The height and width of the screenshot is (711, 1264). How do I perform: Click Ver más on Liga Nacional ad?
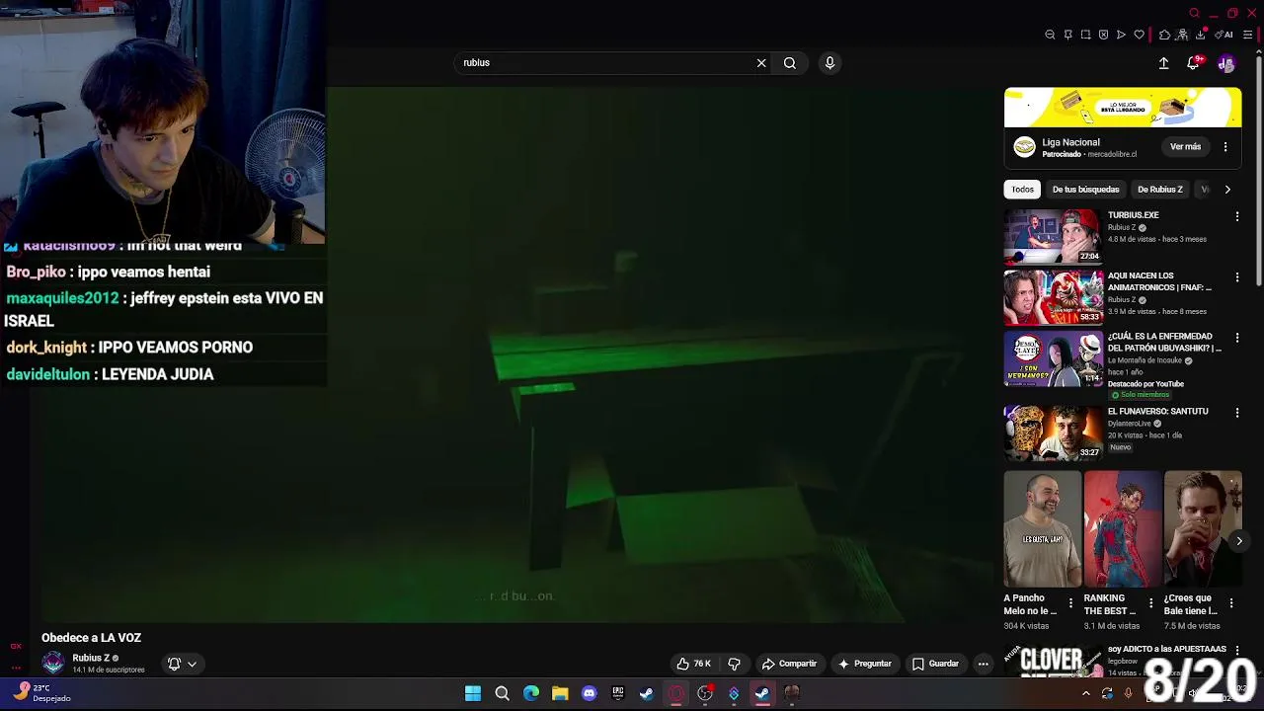tap(1185, 147)
